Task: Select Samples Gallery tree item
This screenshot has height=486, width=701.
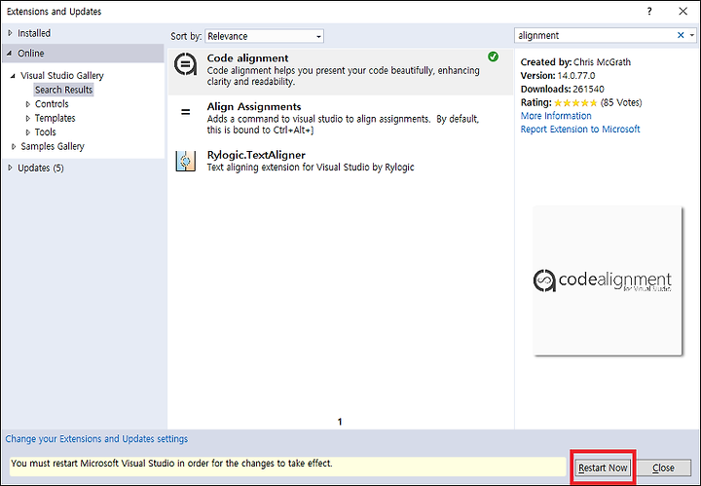Action: coord(53,147)
